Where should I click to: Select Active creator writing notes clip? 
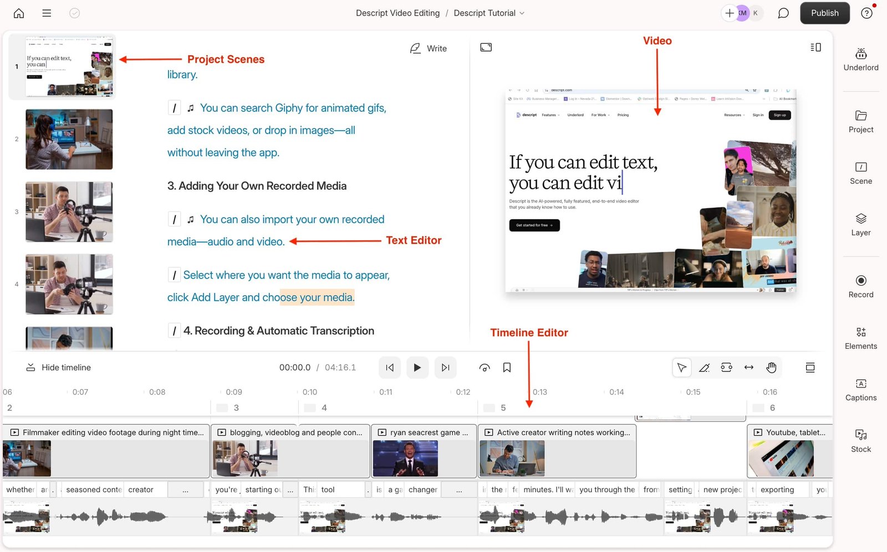click(x=557, y=451)
